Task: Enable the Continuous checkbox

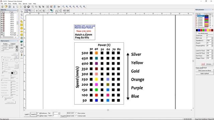Action: (38, 113)
